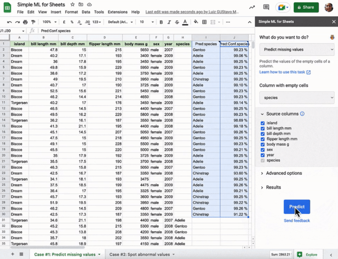The image size is (338, 259).
Task: Check cloud save status icon
Action: (x=89, y=4)
